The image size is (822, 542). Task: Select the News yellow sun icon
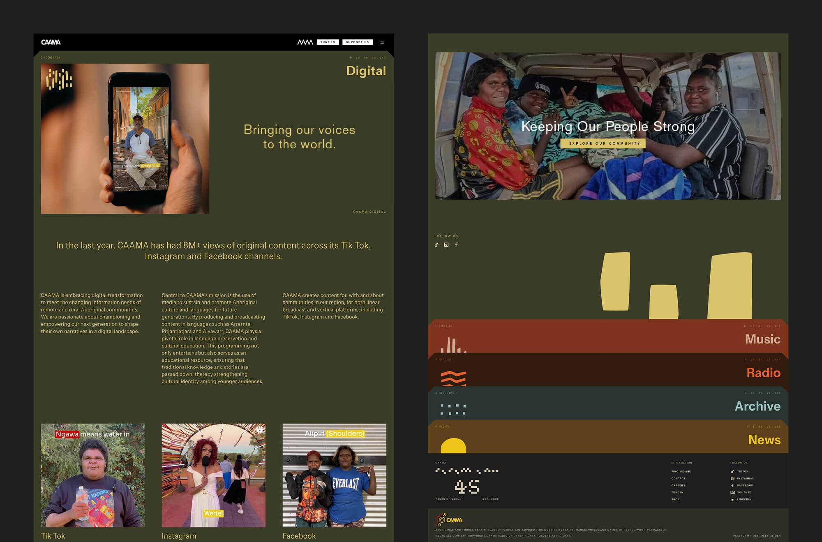tap(453, 446)
